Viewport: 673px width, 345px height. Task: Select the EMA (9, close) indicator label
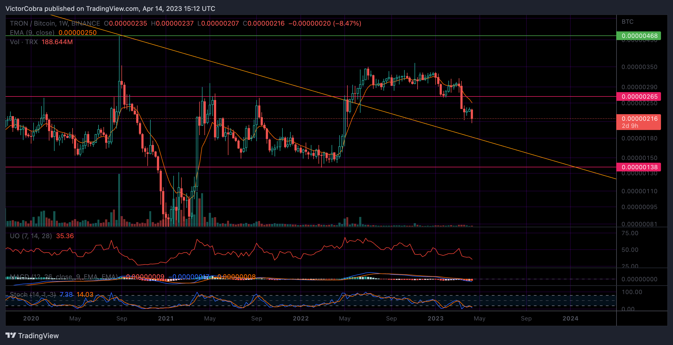click(32, 33)
